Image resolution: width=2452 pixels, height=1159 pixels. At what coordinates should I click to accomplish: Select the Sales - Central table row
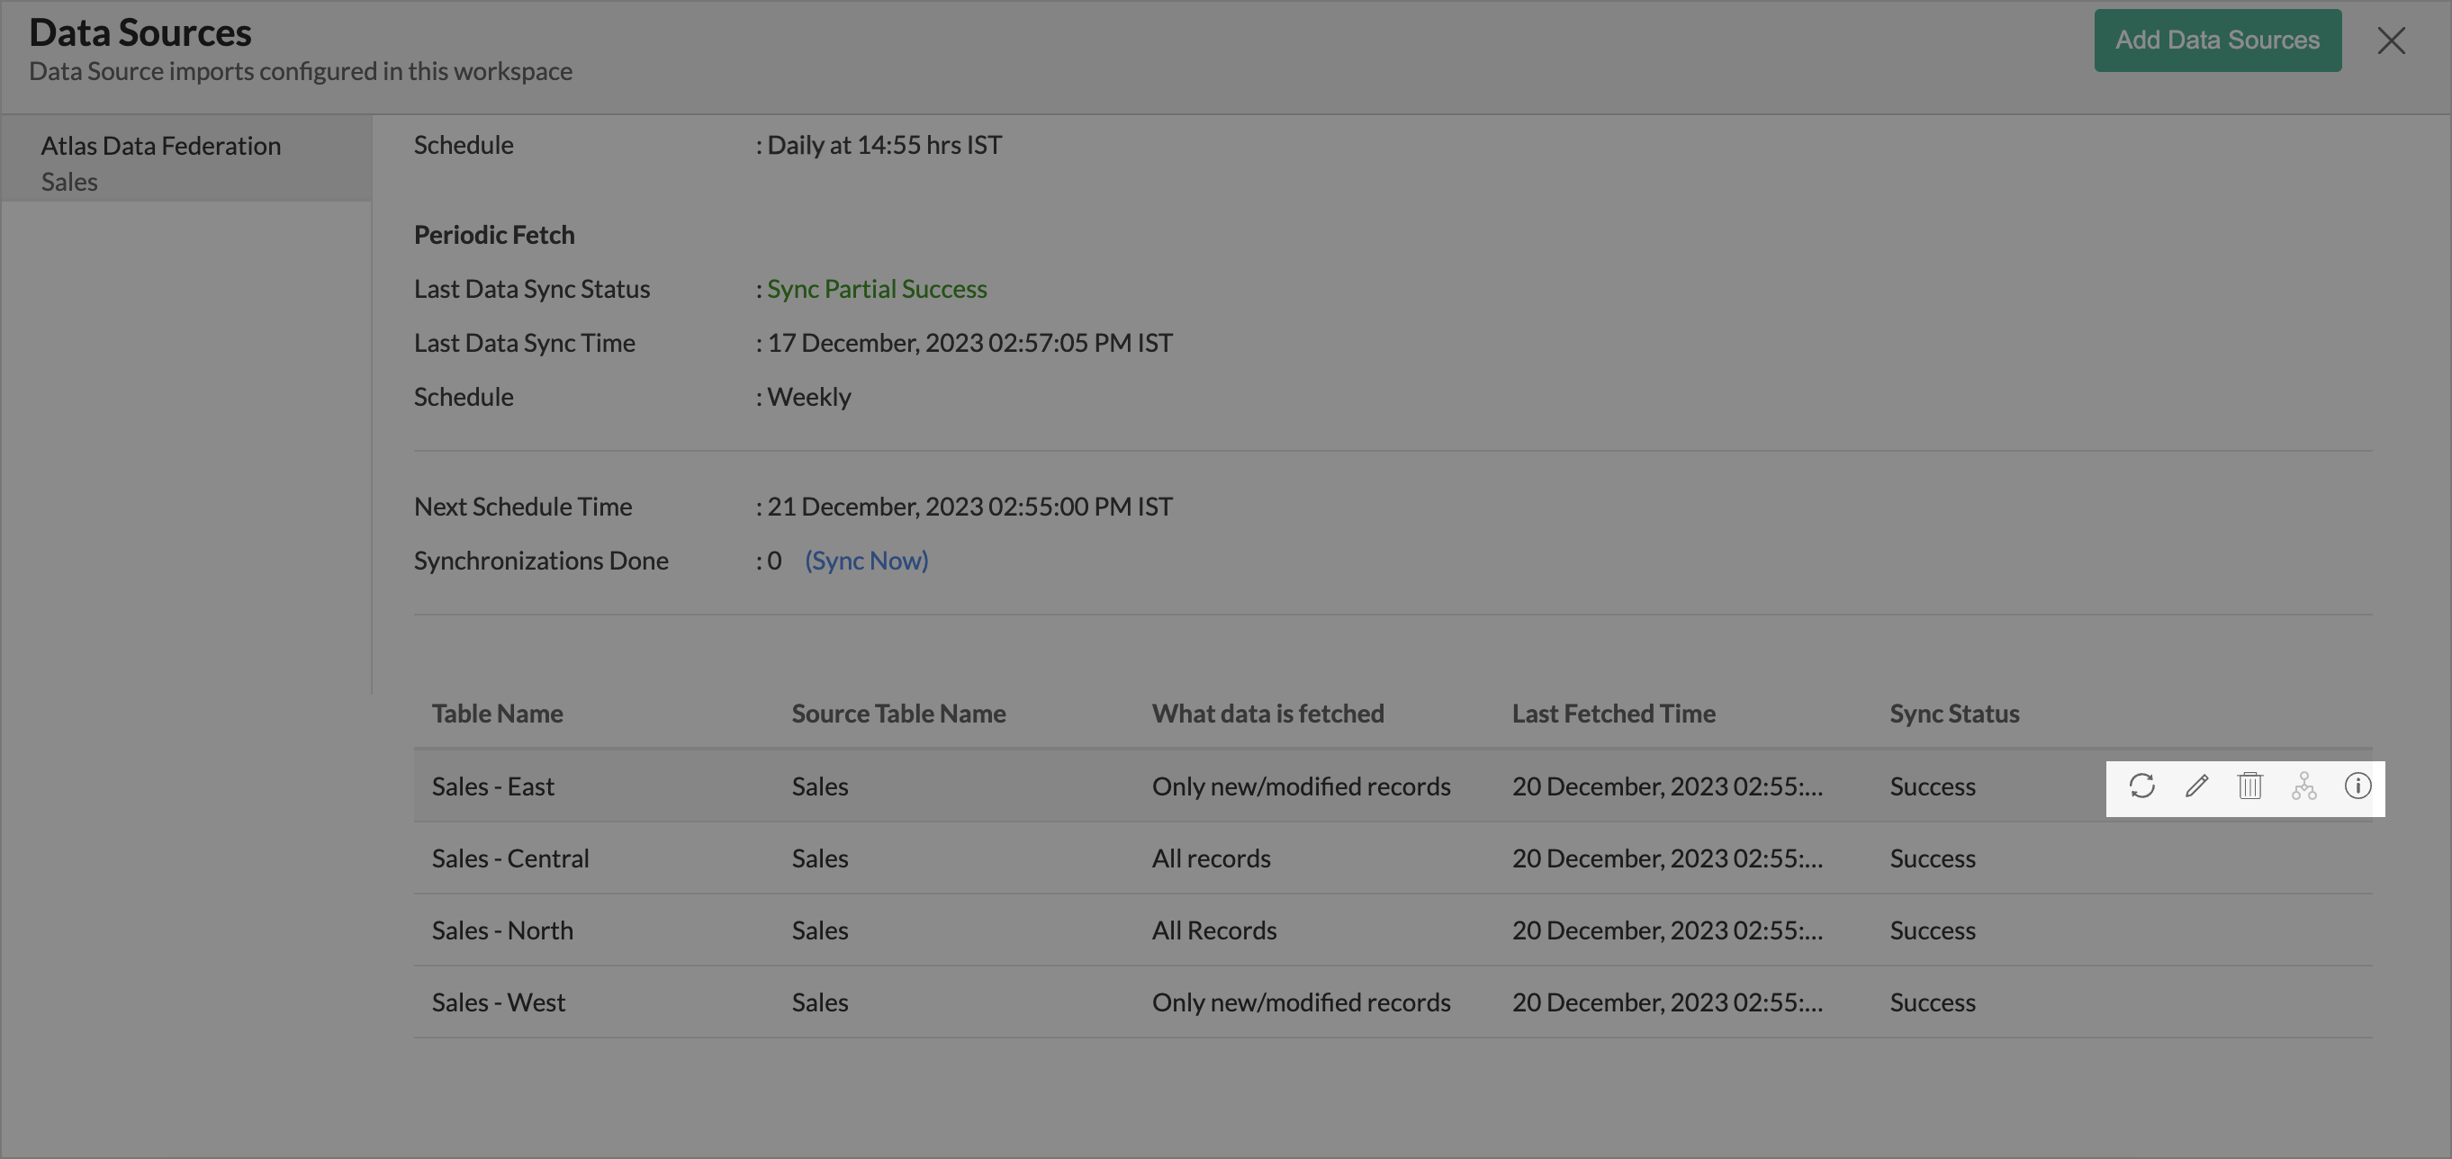click(x=510, y=858)
